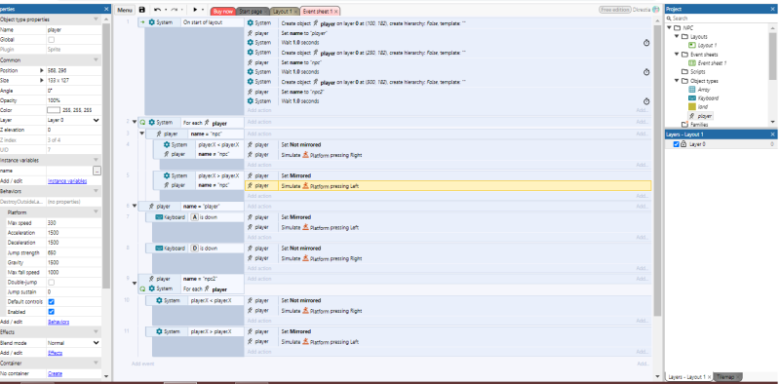Click the Layer 0 lock icon
780x384 pixels.
[x=683, y=144]
